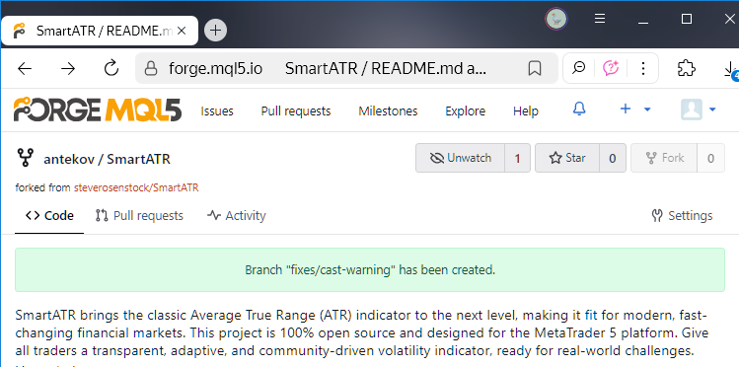The image size is (739, 367).
Task: Click the branch created notification message
Action: pyautogui.click(x=370, y=270)
